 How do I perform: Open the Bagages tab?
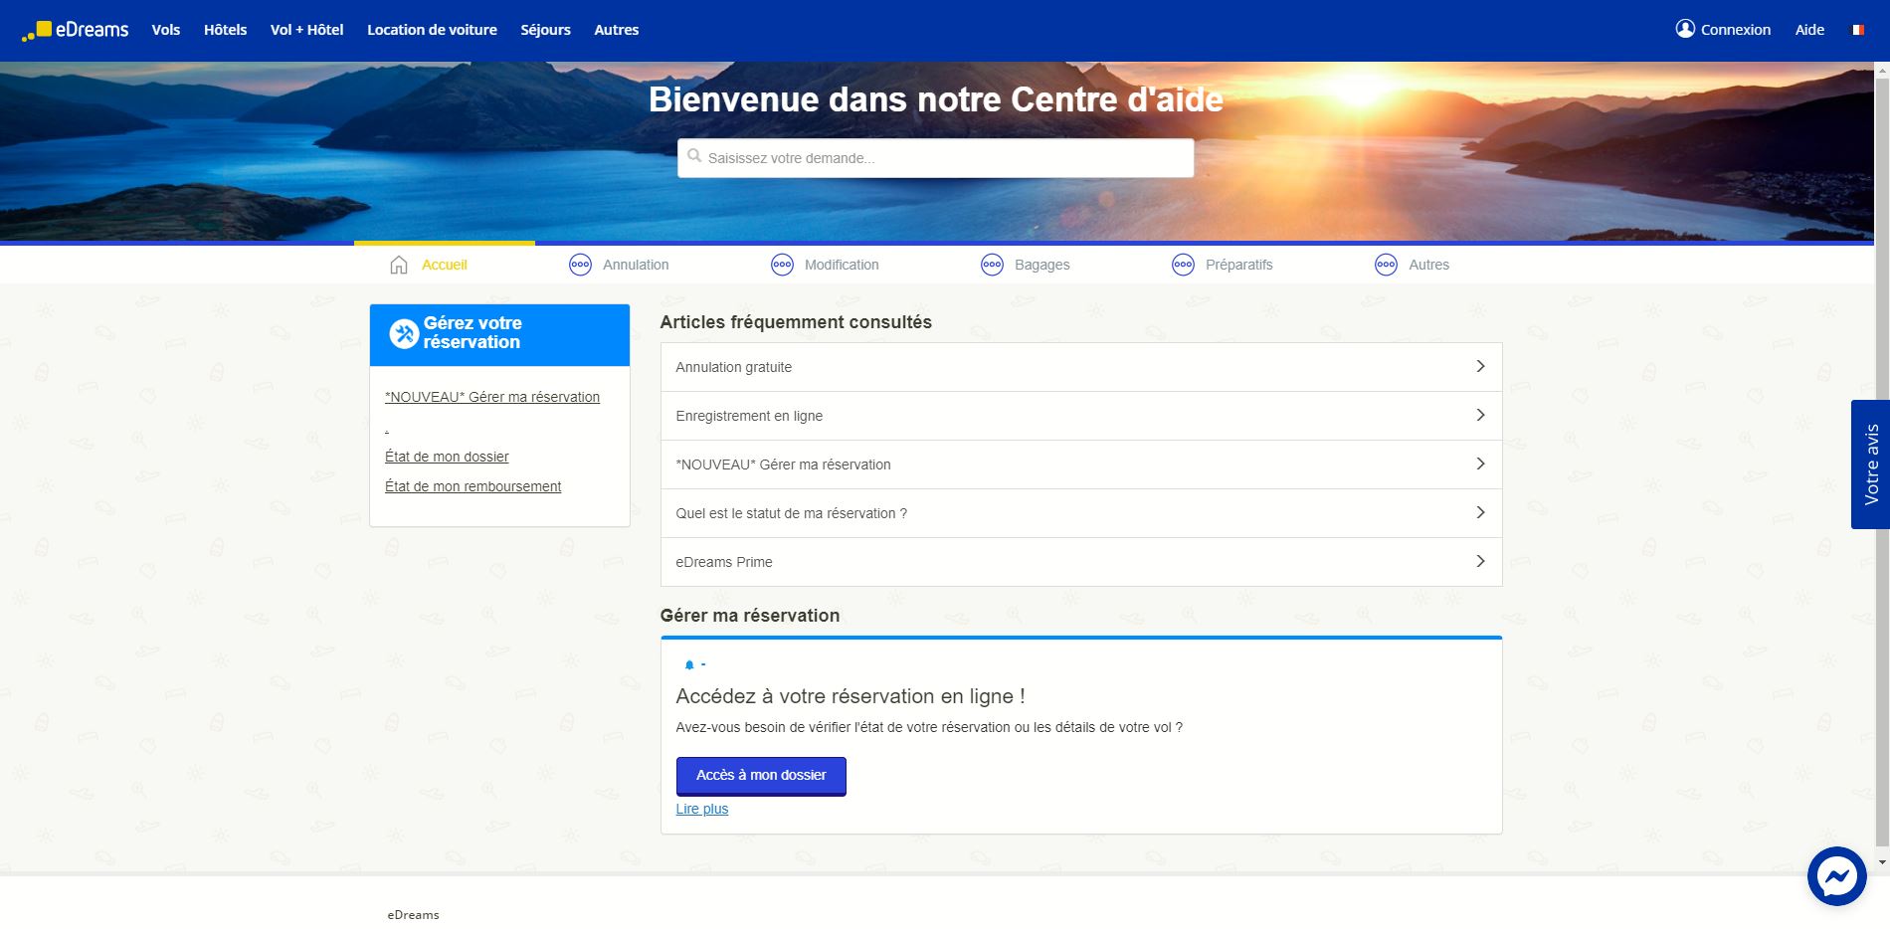click(x=1042, y=265)
